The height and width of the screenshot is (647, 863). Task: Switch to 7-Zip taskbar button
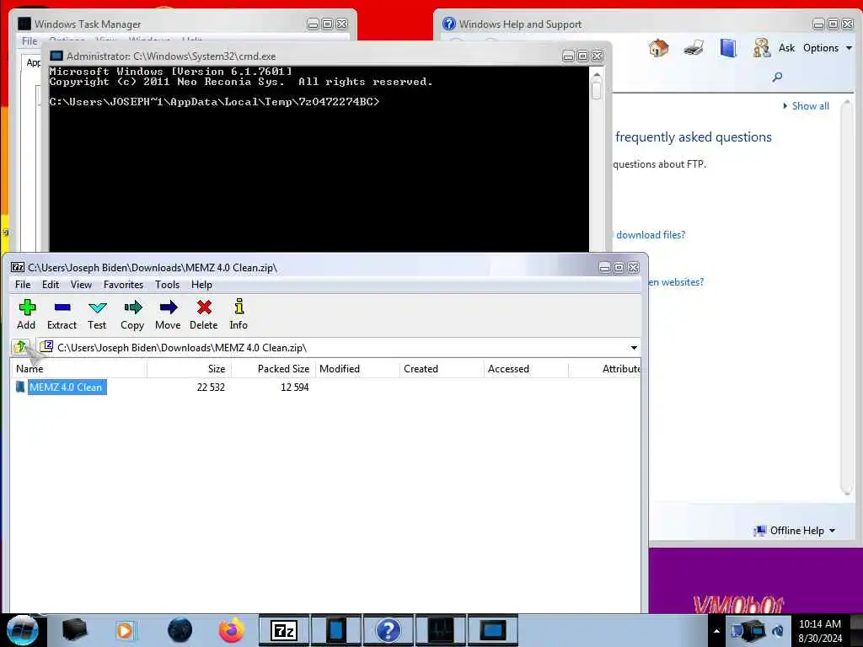284,630
